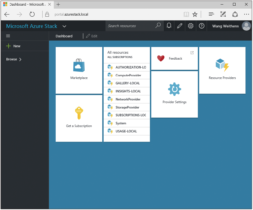Open the Feedback heart icon
This screenshot has height=210, width=253.
[161, 58]
